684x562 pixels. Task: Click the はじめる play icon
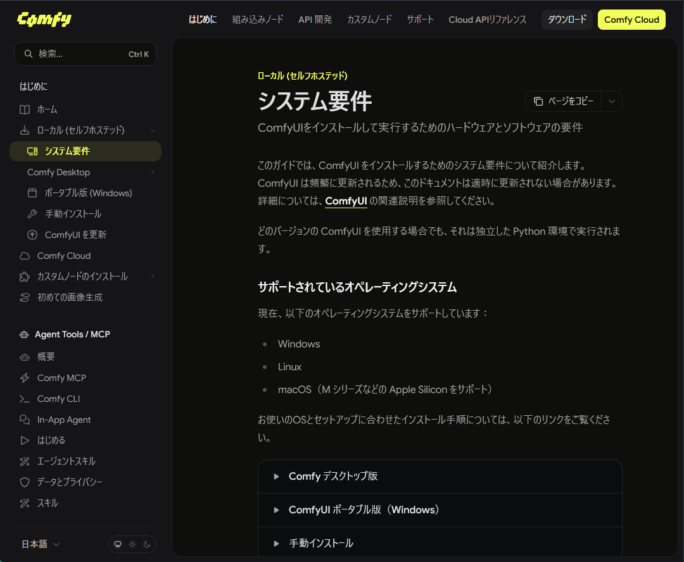coord(25,440)
